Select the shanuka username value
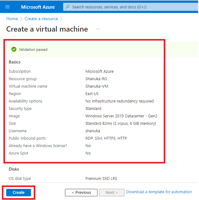199x200 pixels. click(x=93, y=131)
